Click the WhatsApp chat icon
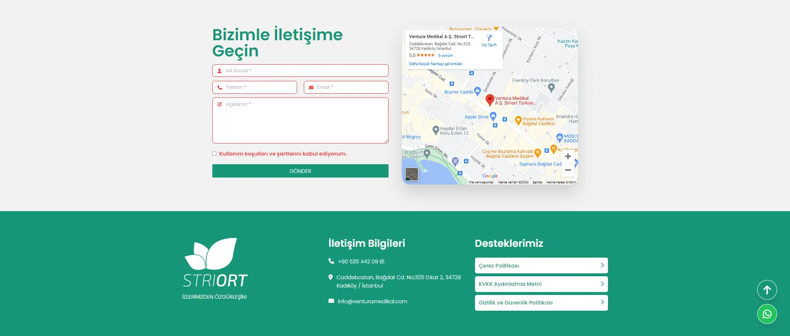Viewport: 790px width, 336px height. coord(767,314)
